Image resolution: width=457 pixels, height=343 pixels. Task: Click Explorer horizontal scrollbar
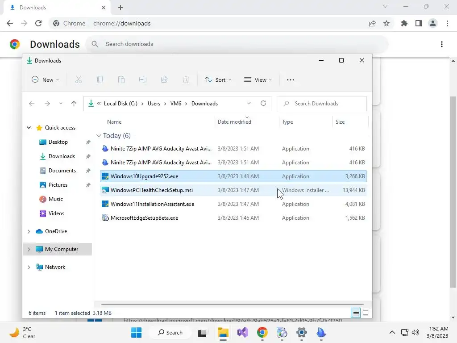[x=232, y=304]
